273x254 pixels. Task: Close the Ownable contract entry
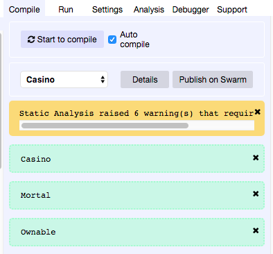(256, 230)
